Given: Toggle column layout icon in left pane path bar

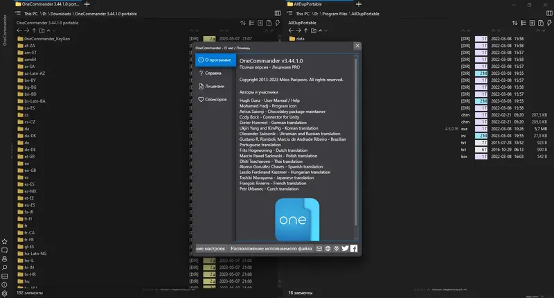Looking at the screenshot, I should click(x=278, y=13).
